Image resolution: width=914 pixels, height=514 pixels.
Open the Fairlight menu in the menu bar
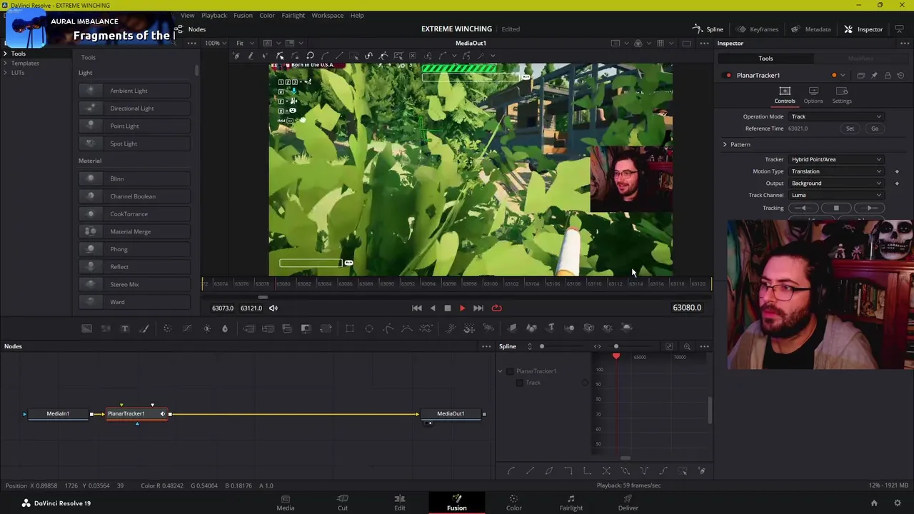(293, 15)
